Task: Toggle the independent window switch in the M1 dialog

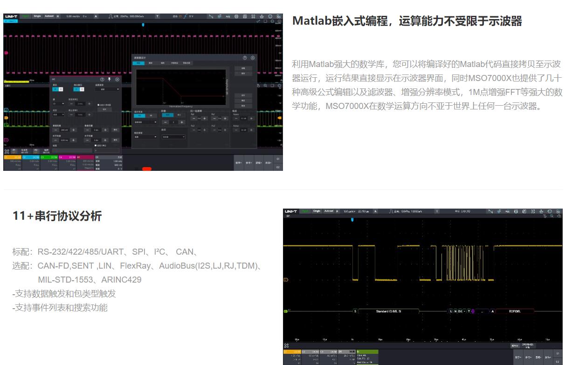Action: coord(79,89)
